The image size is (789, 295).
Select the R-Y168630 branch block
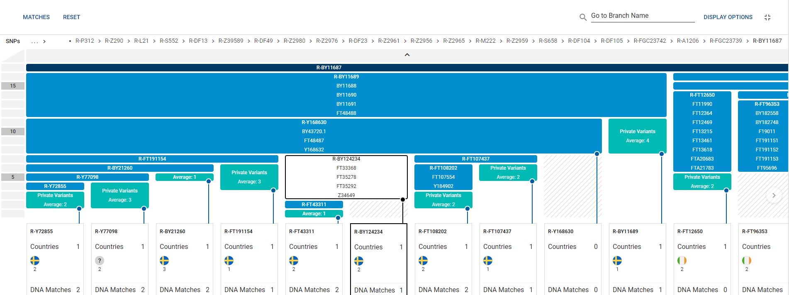point(314,136)
